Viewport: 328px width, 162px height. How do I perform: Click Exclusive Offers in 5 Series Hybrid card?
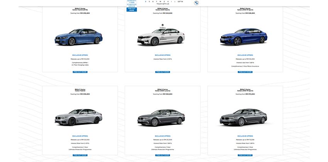80,136
